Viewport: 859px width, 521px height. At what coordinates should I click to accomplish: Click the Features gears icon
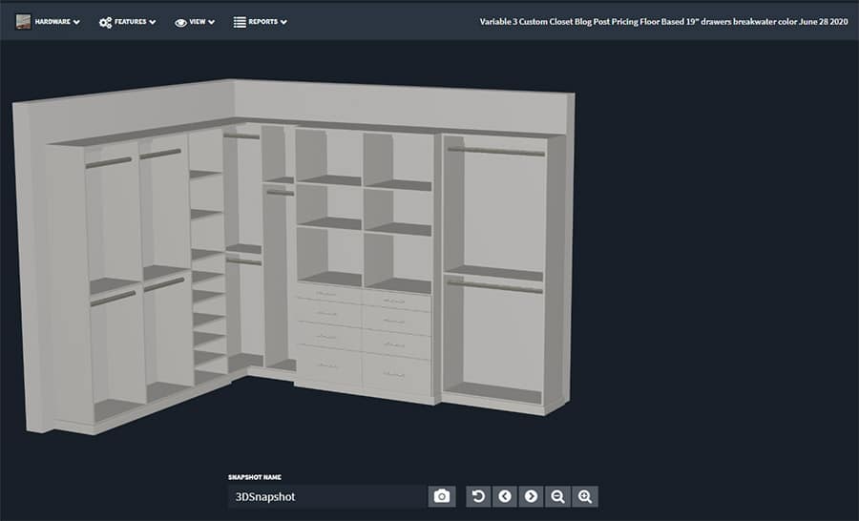point(105,23)
